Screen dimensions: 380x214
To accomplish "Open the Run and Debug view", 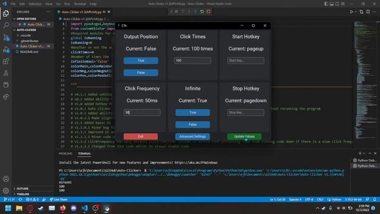I will coord(6,49).
